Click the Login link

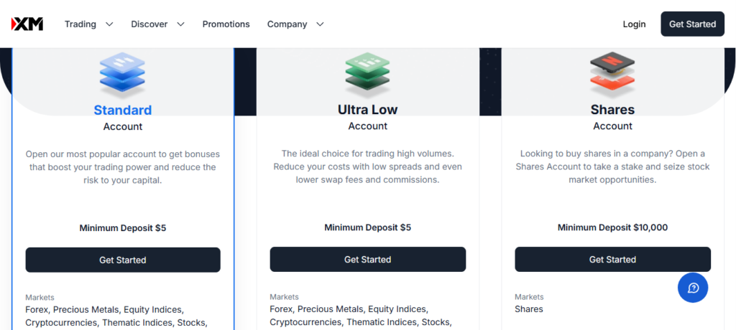pos(634,24)
